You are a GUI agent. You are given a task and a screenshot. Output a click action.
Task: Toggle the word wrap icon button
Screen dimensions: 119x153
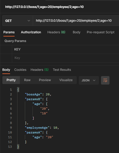point(105,80)
